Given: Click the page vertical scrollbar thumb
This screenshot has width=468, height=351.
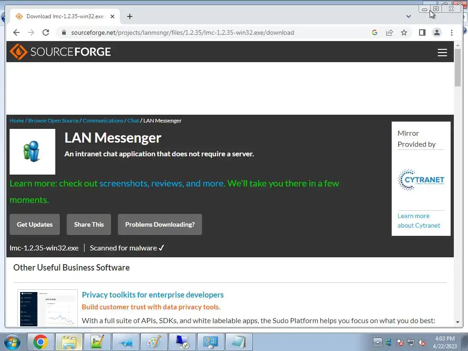Looking at the screenshot, I should pyautogui.click(x=457, y=68).
